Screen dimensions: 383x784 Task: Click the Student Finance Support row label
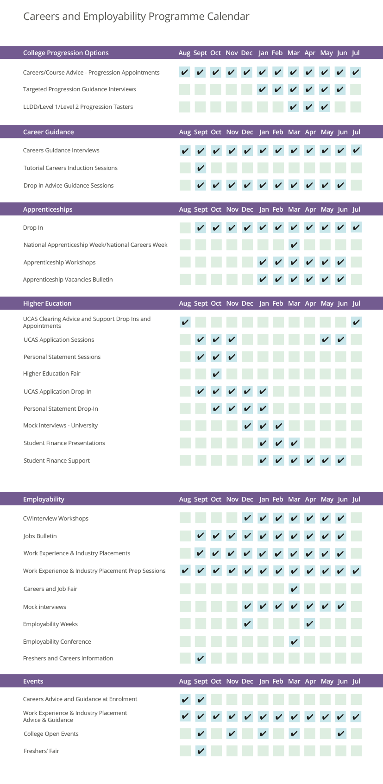point(57,461)
